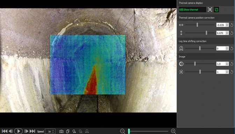235x134 pixels.
Task: Increase the vertical position correction value
Action: click(227, 32)
